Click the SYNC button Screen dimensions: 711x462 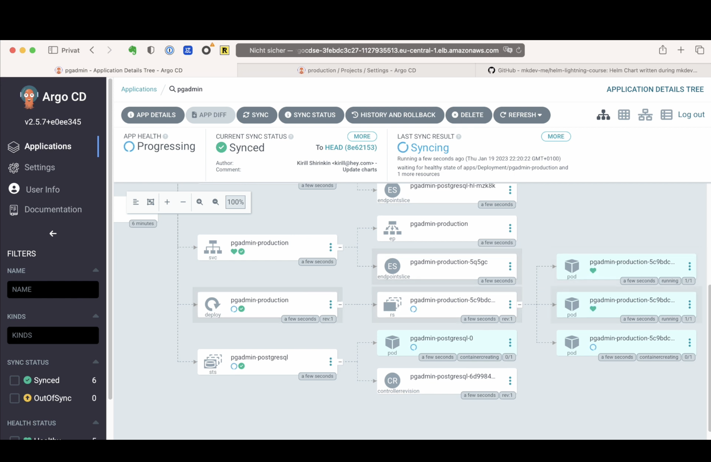[256, 115]
